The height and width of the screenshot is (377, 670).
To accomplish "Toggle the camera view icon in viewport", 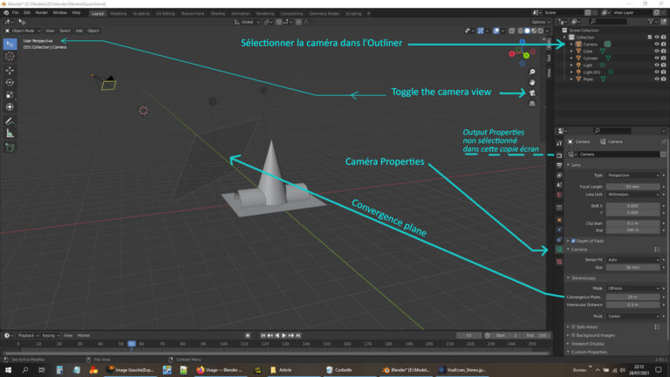I will click(532, 93).
